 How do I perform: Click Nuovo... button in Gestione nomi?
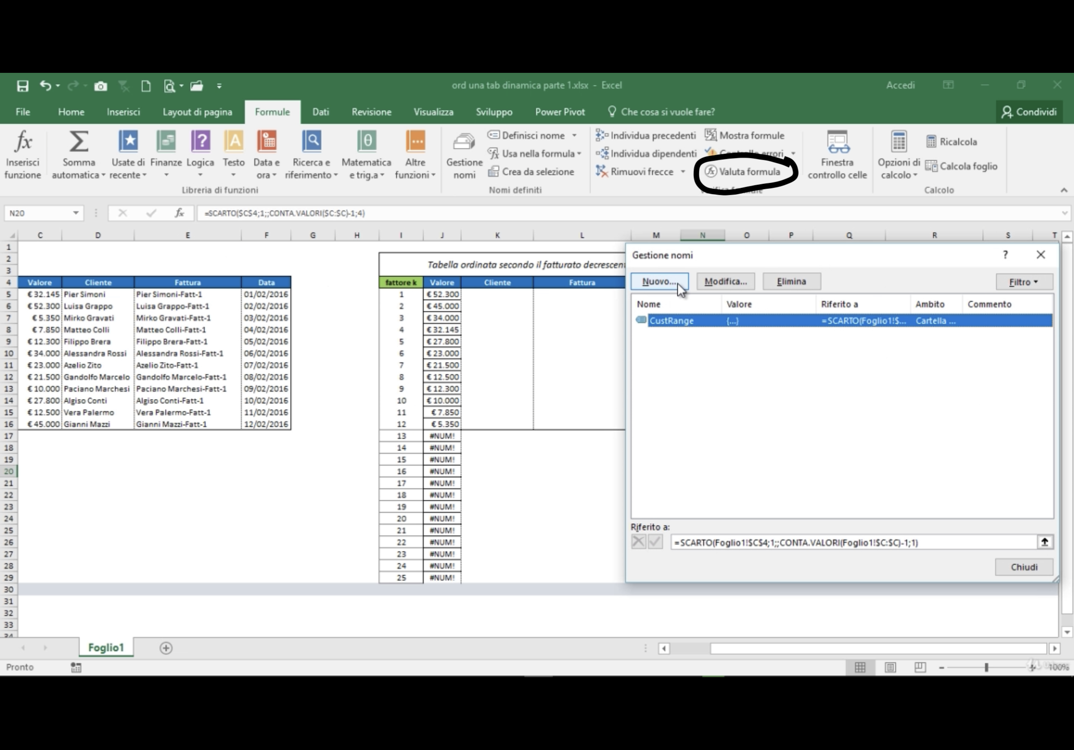point(659,281)
